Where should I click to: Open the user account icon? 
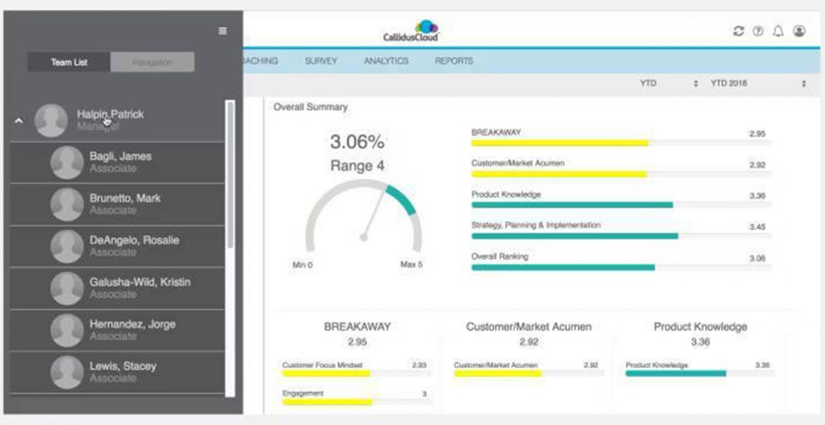click(799, 31)
